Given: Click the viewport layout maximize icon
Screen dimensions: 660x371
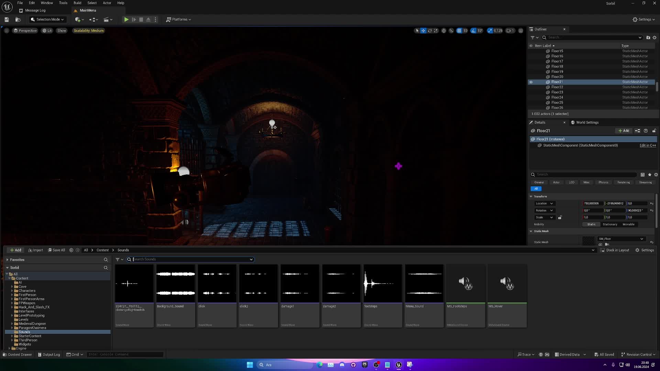Looking at the screenshot, I should click(521, 31).
